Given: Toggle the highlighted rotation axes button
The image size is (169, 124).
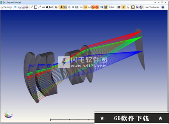Looking at the screenshot, I should coord(61,7).
